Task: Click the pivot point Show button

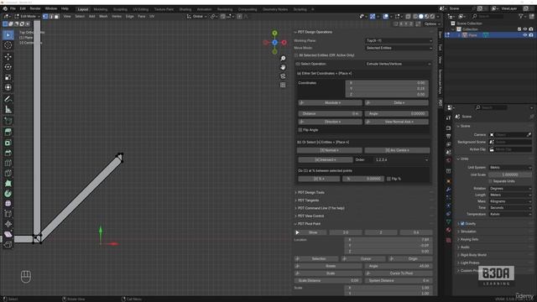Action: click(x=310, y=232)
